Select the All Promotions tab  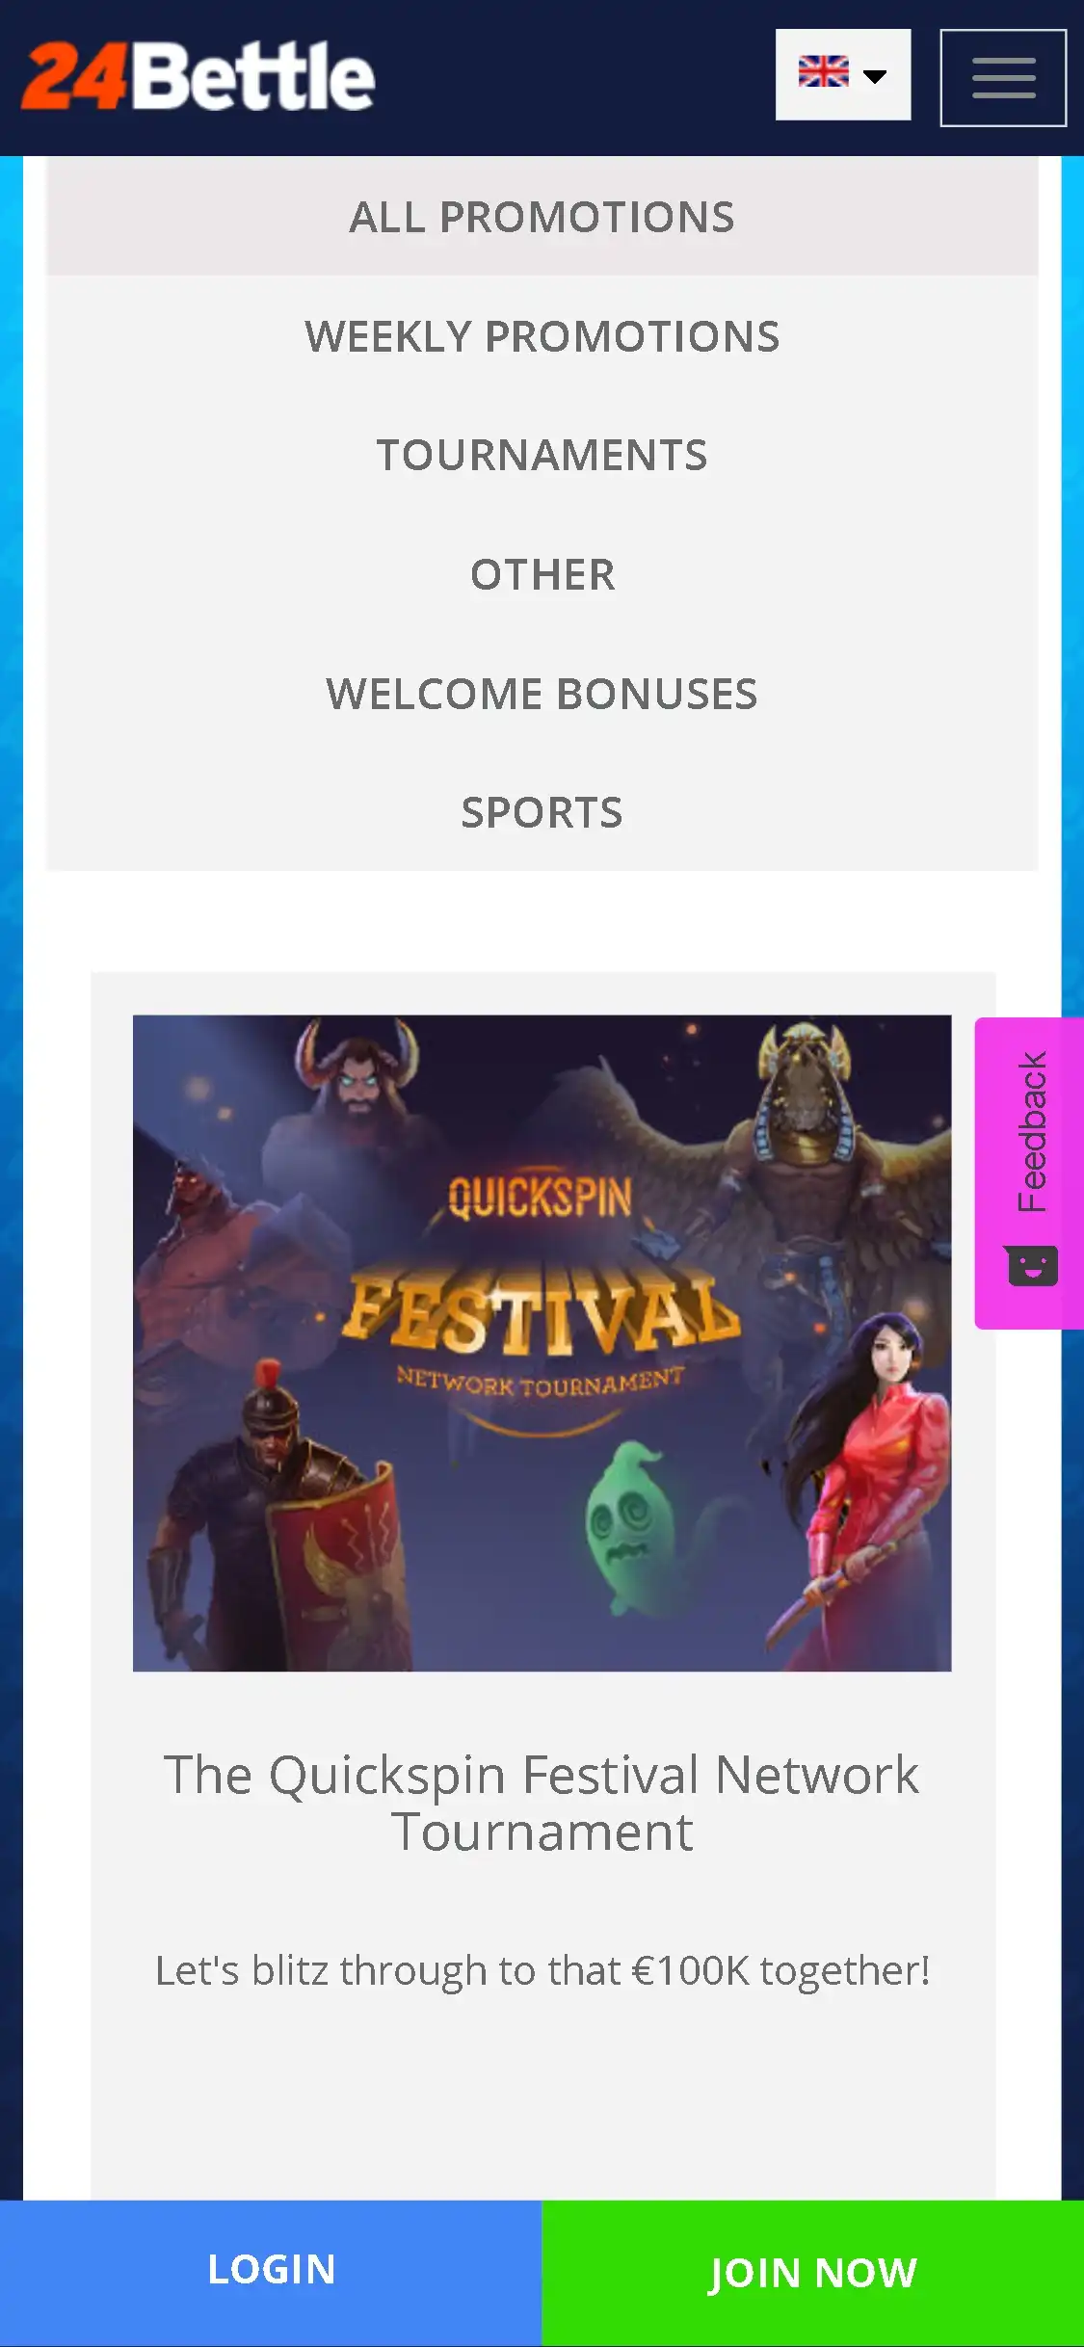[542, 217]
